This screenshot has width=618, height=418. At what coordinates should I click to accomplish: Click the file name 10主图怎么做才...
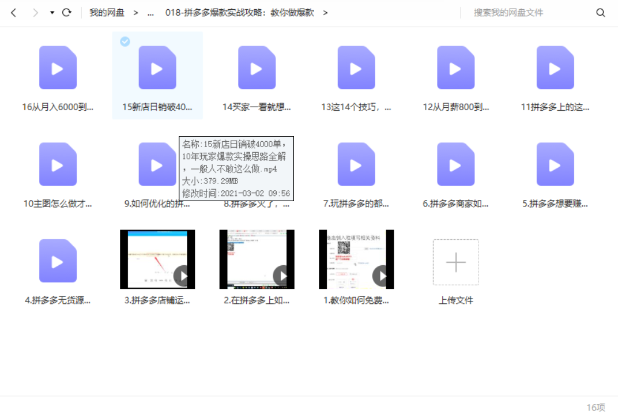58,204
